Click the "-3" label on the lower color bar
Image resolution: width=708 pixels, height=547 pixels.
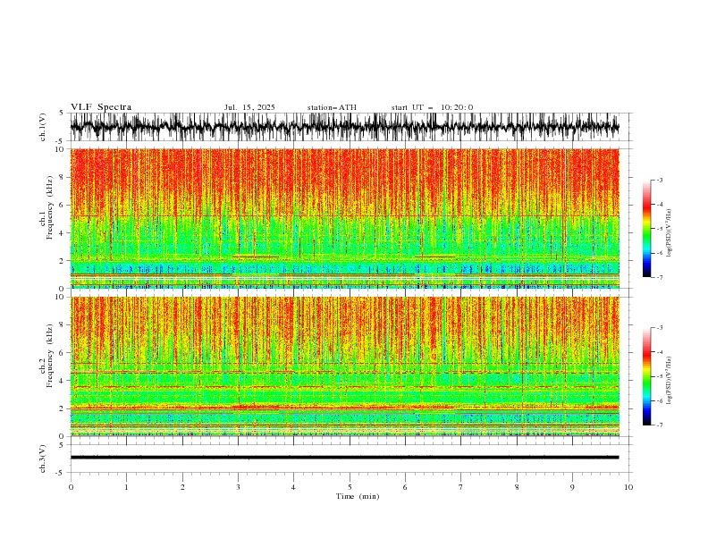pyautogui.click(x=659, y=328)
